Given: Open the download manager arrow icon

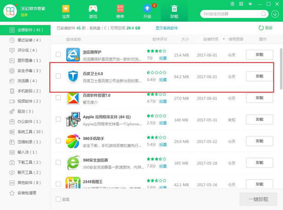Looking at the screenshot, I should (x=275, y=14).
